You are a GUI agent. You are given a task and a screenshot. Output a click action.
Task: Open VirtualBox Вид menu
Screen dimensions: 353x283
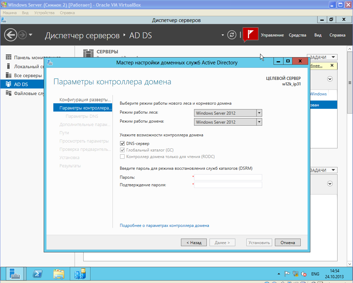25,13
